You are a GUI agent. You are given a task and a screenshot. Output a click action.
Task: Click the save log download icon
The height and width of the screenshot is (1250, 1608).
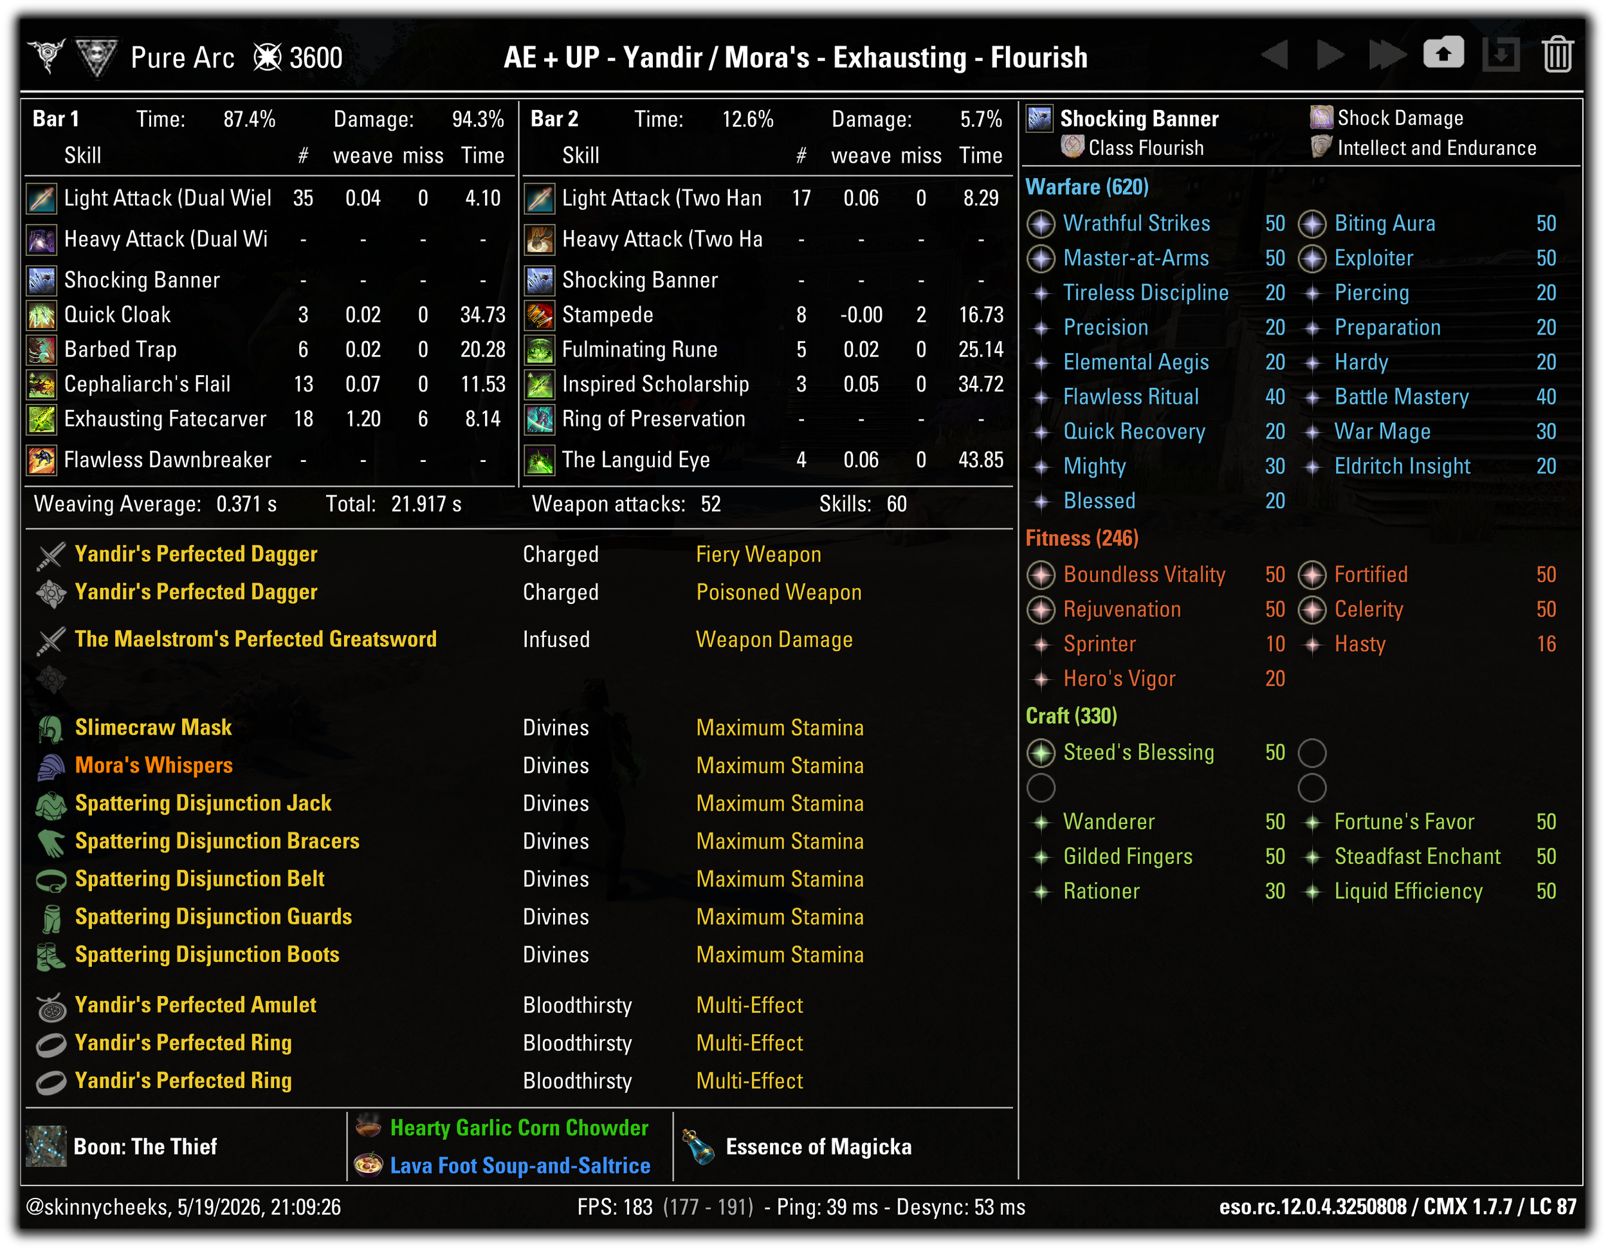click(1500, 55)
